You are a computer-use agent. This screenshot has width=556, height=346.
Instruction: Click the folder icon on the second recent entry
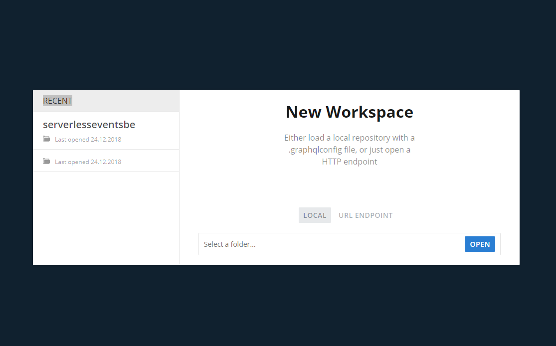(x=46, y=161)
